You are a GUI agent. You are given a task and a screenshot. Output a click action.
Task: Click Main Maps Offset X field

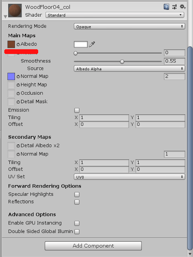pyautogui.click(x=104, y=124)
